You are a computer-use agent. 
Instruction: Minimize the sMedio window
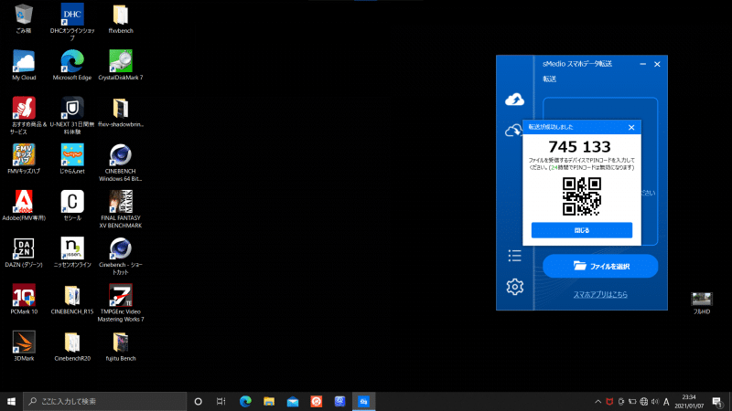643,64
